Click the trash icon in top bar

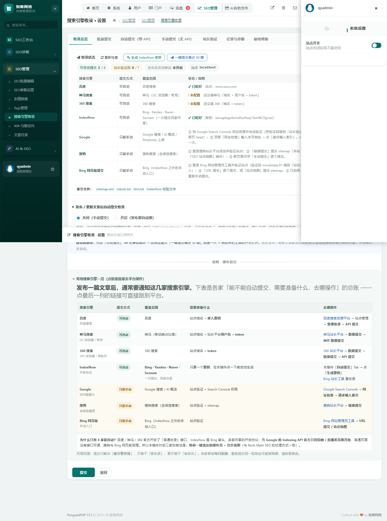284,8
